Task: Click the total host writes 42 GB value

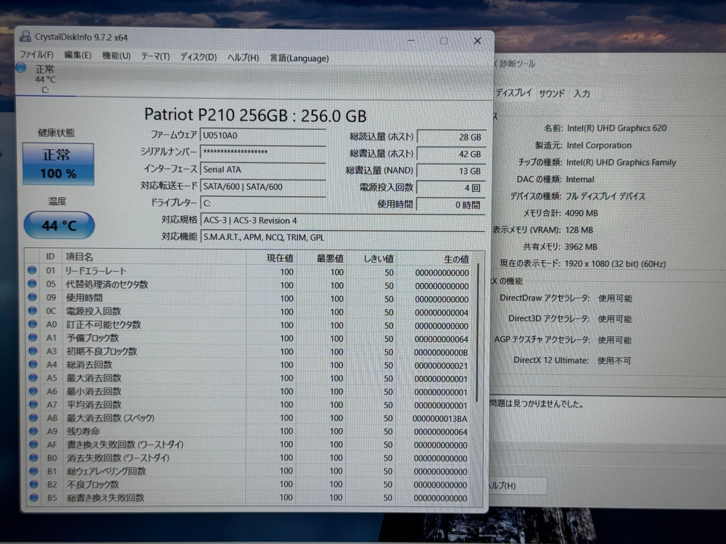Action: (451, 154)
